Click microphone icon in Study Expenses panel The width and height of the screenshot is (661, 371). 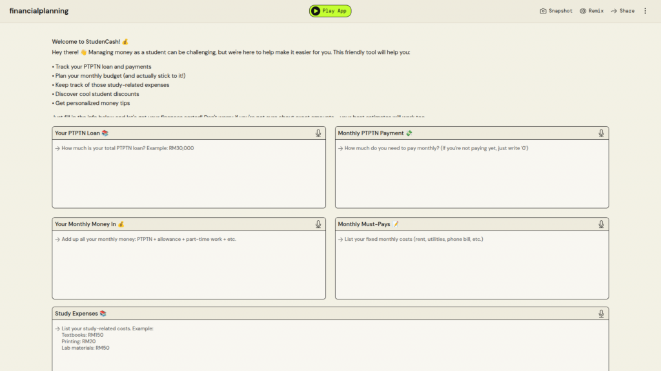[x=601, y=314]
